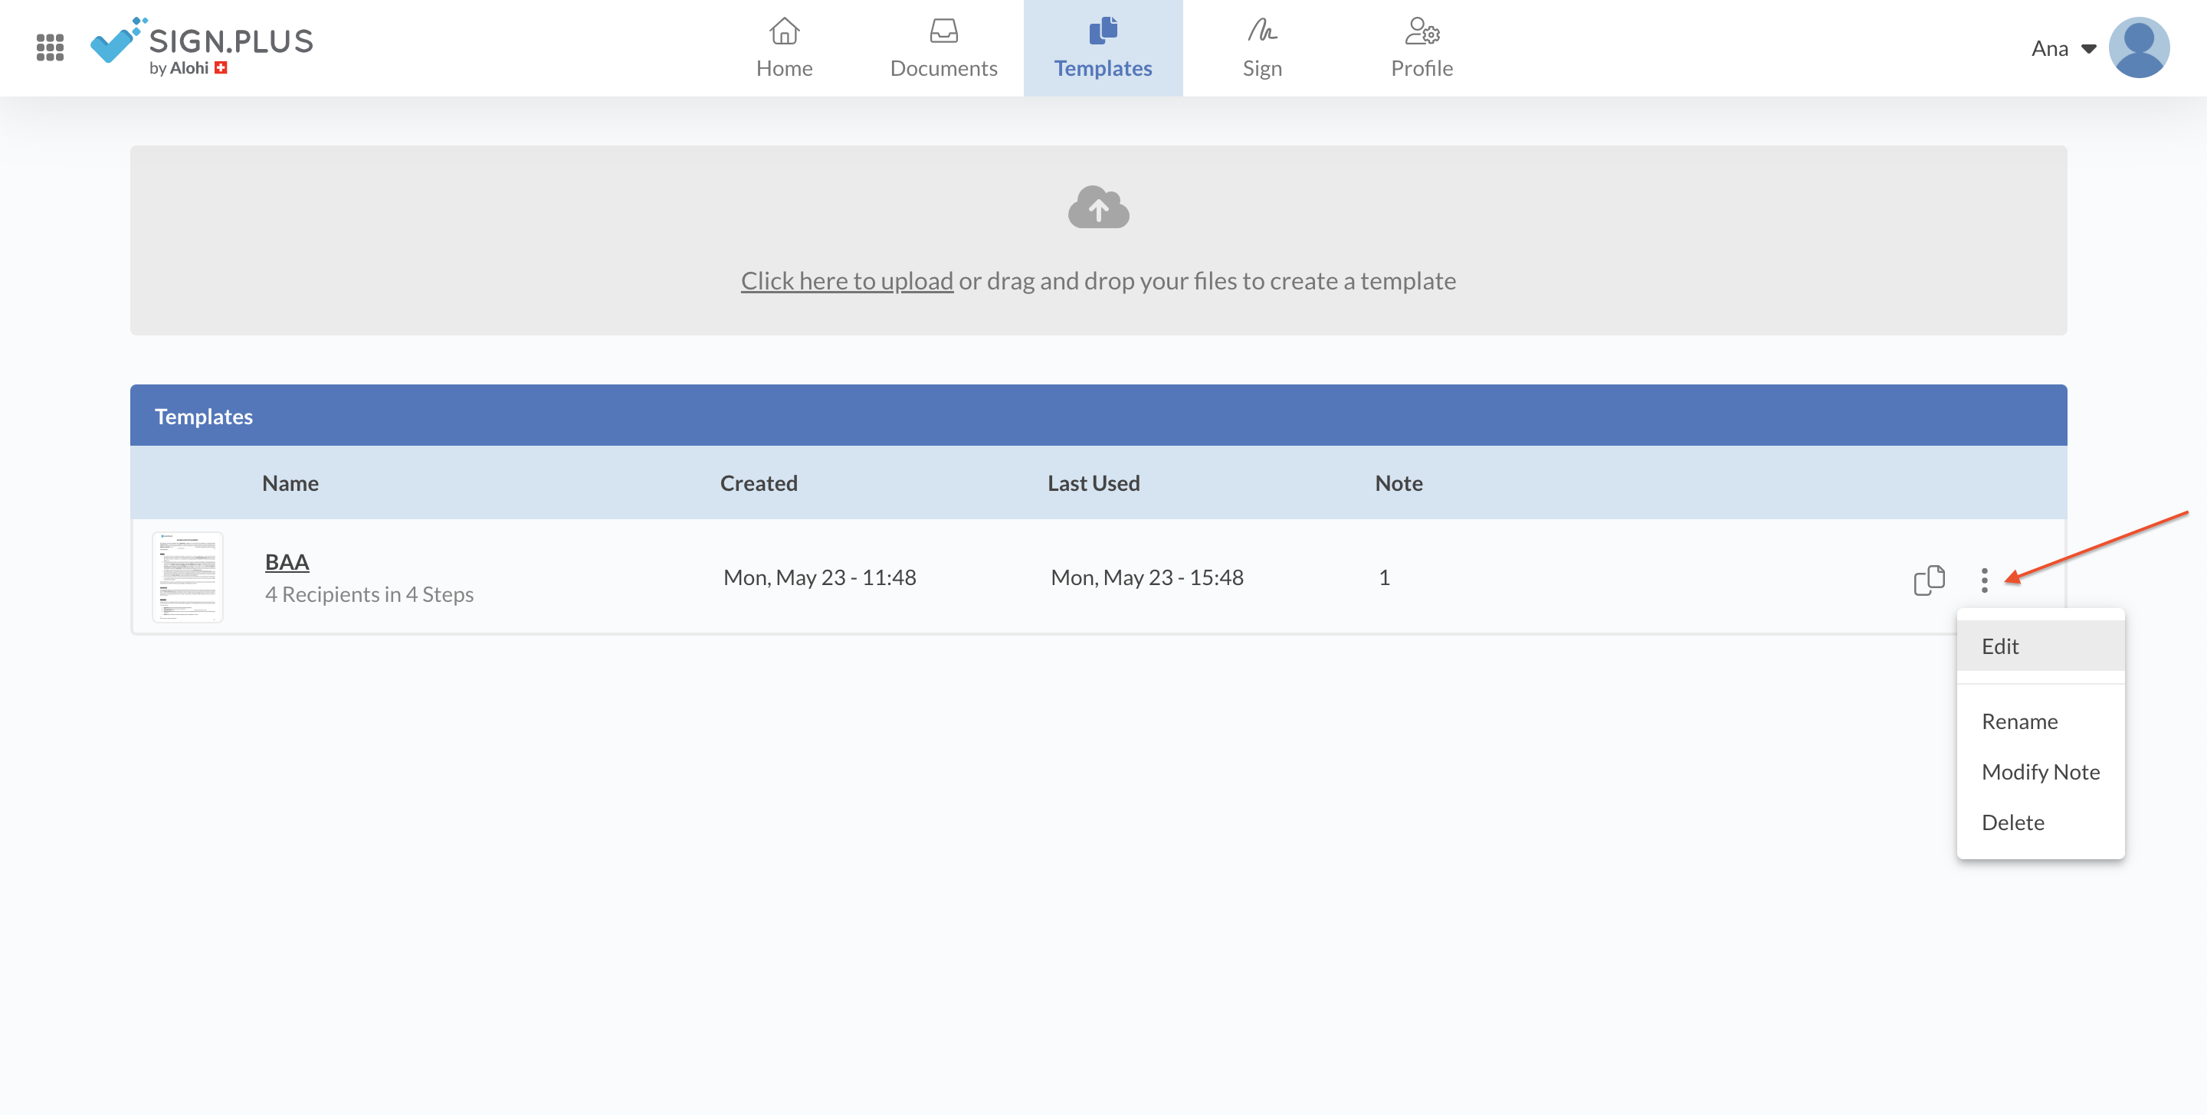Select Delete in the context menu
2207x1115 pixels.
point(2012,822)
